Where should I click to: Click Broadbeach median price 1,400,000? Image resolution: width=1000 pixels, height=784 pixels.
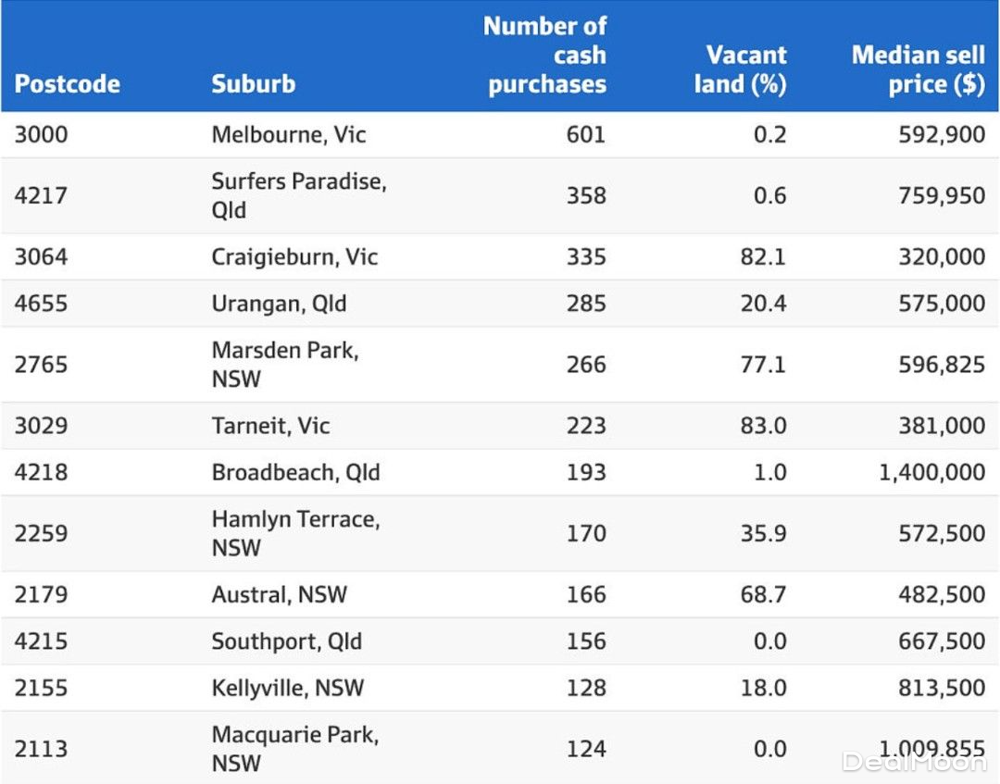(x=931, y=473)
